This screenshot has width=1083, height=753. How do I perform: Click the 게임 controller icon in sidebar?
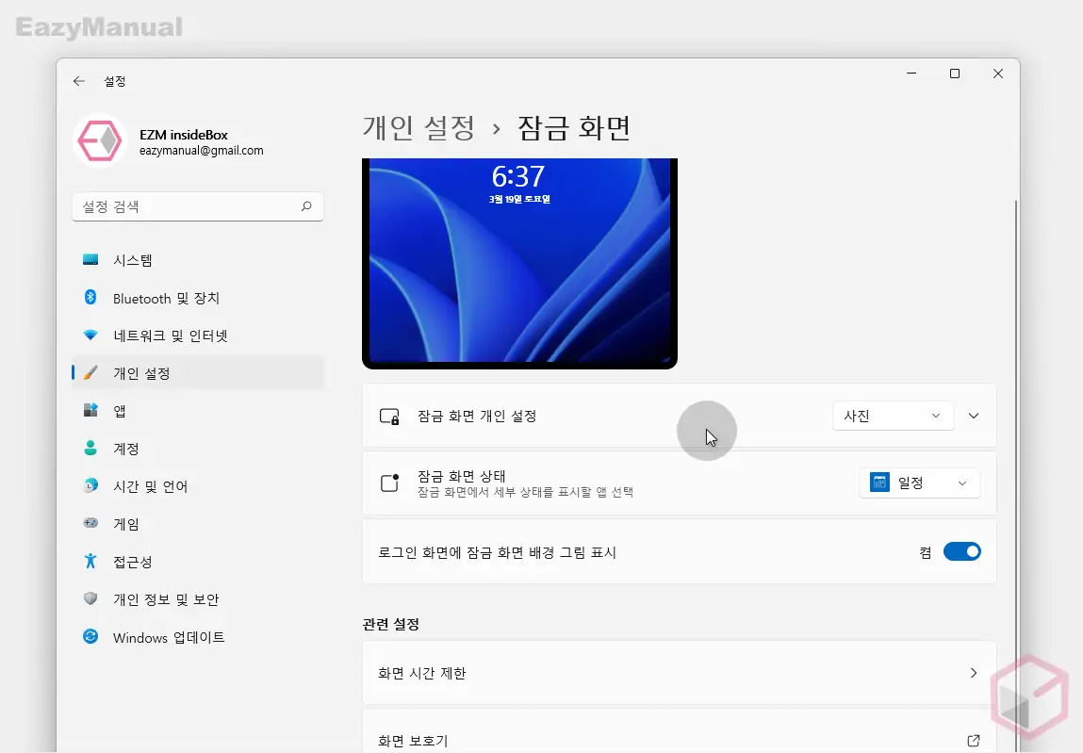click(x=90, y=524)
